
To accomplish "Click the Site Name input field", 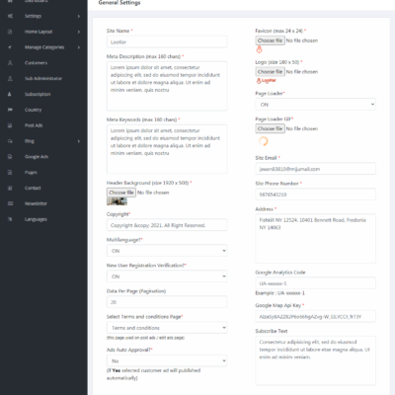I will [167, 42].
